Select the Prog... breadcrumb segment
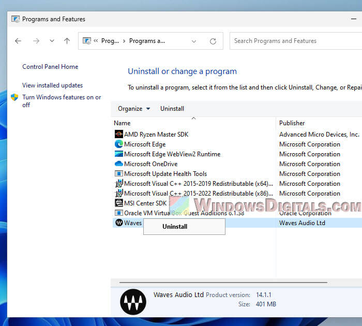The width and height of the screenshot is (362, 326). tap(110, 41)
